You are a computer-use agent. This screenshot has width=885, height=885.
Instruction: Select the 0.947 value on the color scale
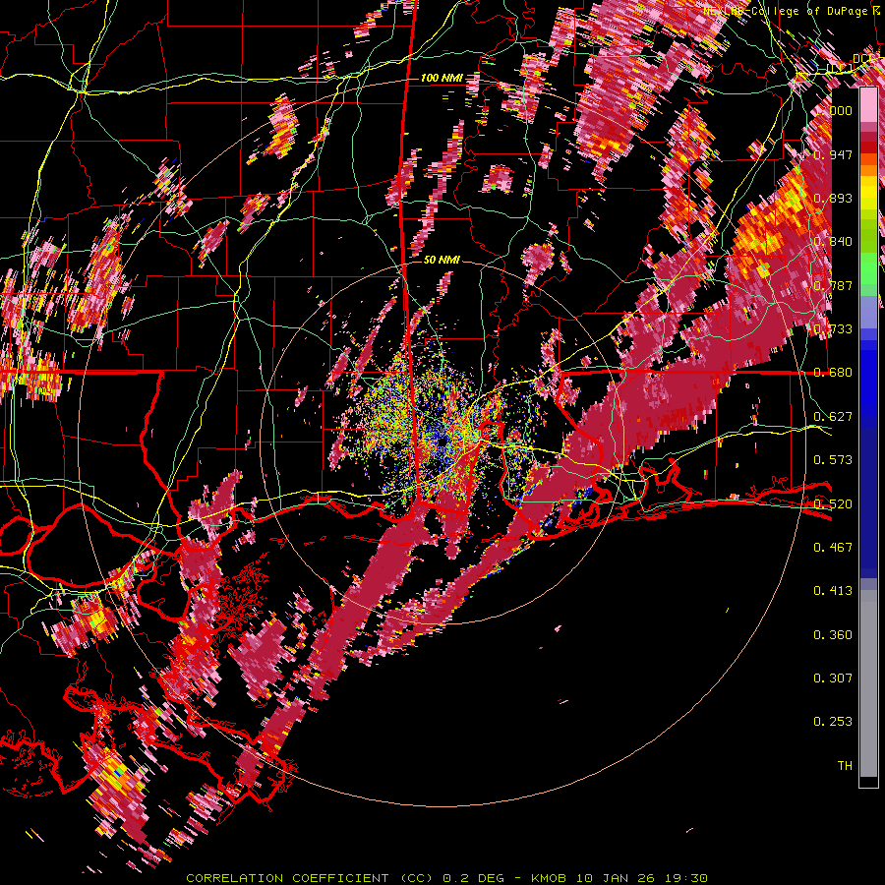click(833, 154)
